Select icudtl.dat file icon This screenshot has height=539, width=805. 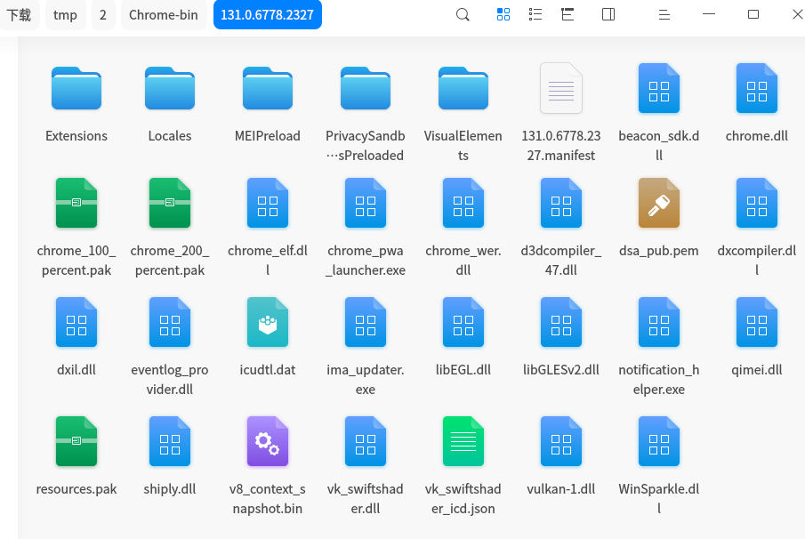coord(268,322)
